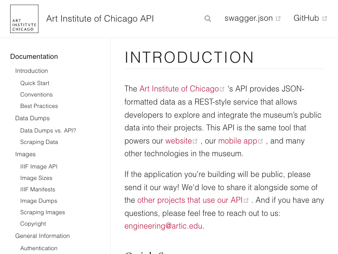Open the Data Dumps section
Viewport: 338px width, 254px height.
(x=33, y=119)
